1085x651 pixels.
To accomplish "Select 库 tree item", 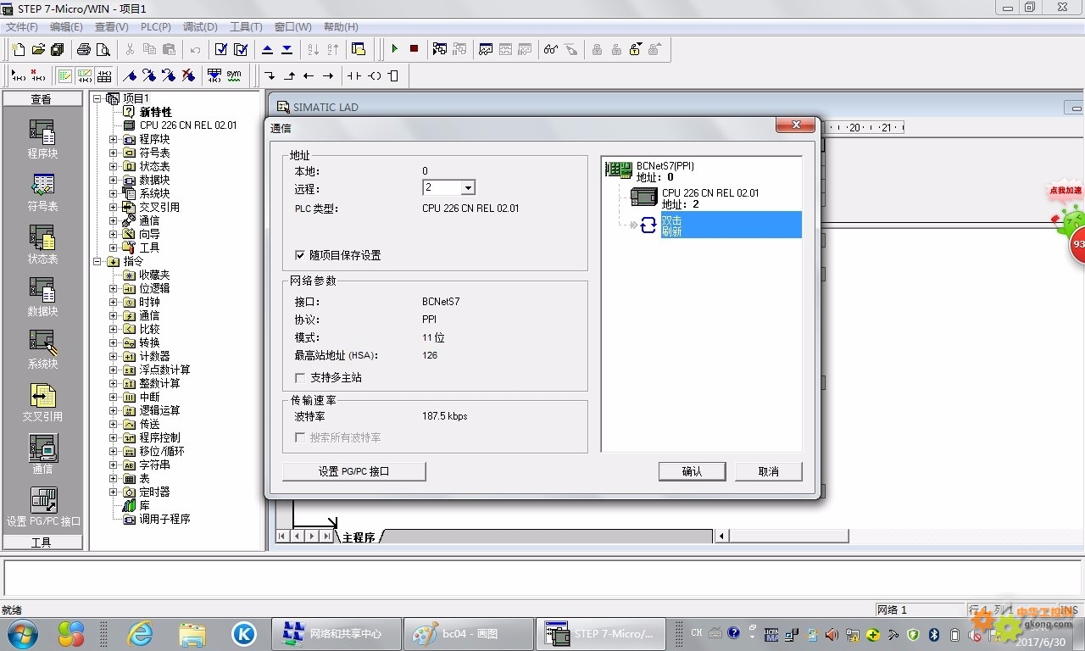I will pos(144,505).
